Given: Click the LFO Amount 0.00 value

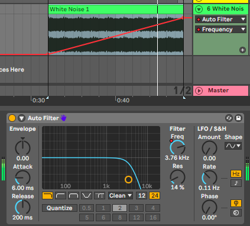Looking at the screenshot, I should pos(209,158).
